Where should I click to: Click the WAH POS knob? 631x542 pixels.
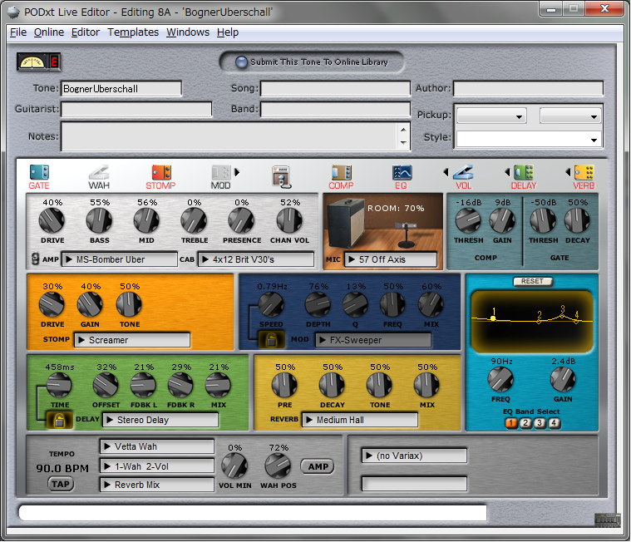click(278, 466)
